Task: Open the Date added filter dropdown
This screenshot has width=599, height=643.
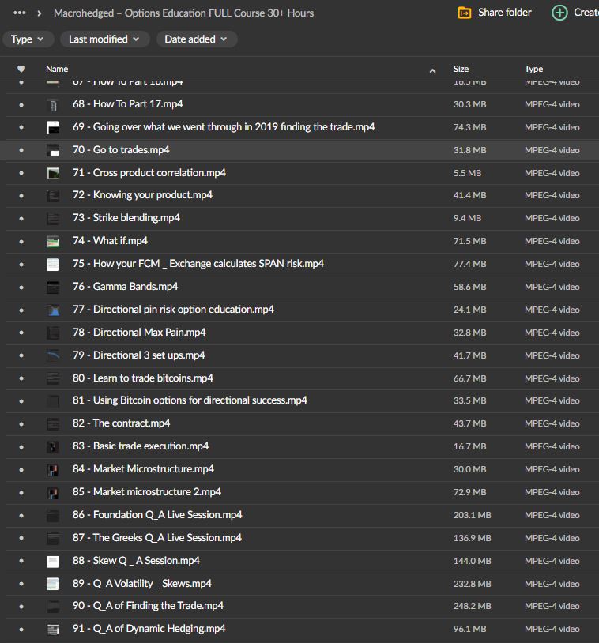Action: click(196, 39)
